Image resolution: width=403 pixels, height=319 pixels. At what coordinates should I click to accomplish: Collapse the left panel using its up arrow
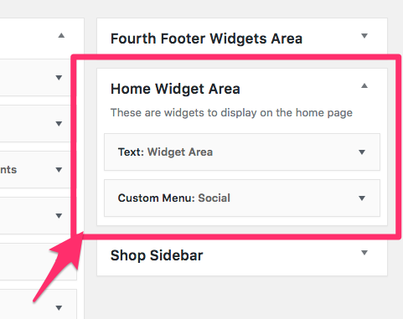61,35
